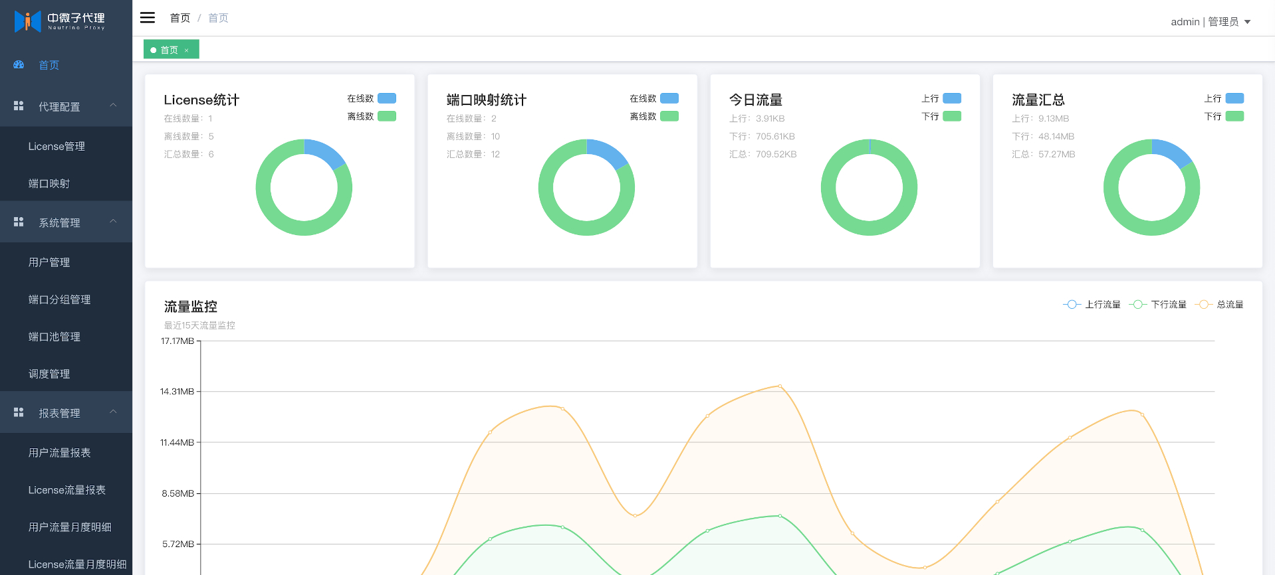The width and height of the screenshot is (1275, 575).
Task: Select the 首页 sidebar item
Action: [x=66, y=65]
